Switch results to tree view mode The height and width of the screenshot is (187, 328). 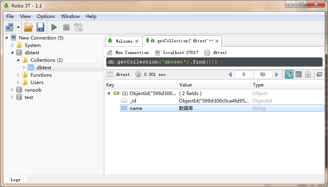(x=289, y=74)
